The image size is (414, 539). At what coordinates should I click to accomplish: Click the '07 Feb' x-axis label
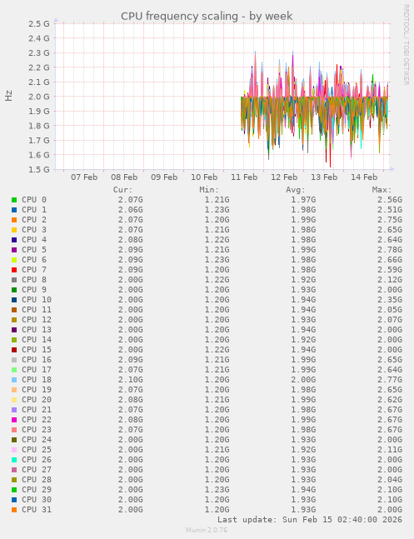point(84,177)
